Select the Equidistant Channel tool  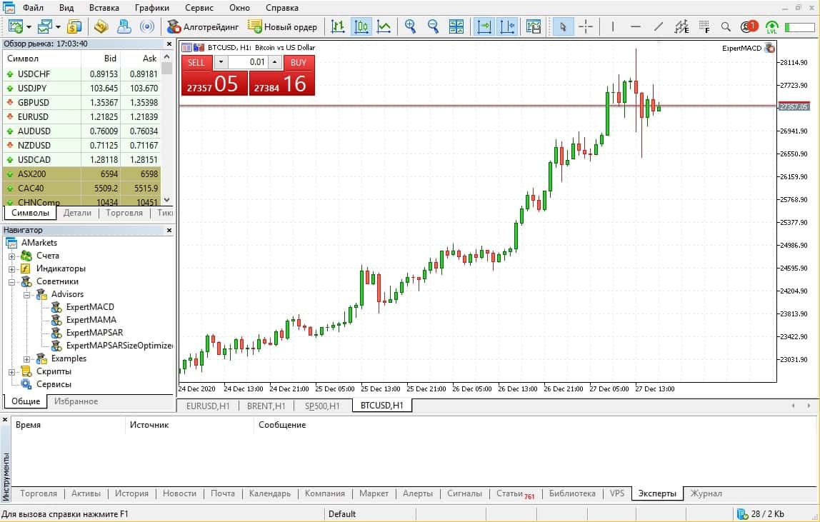pos(681,26)
